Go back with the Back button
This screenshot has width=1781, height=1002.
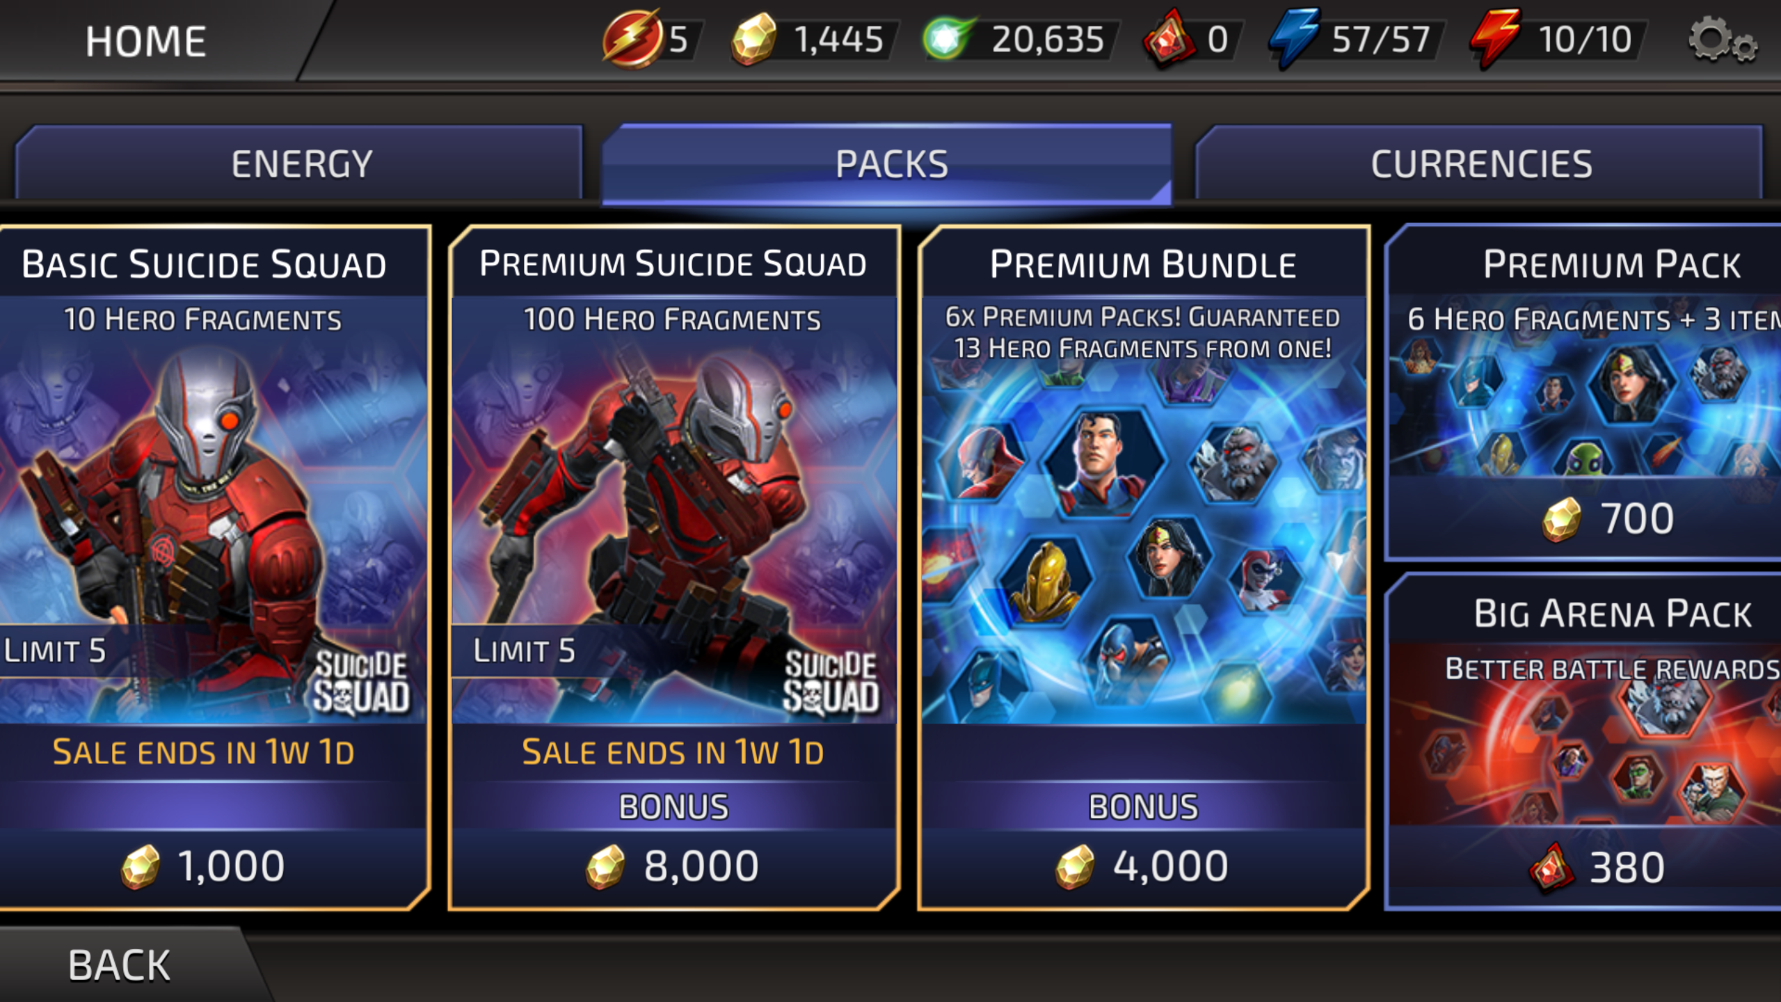point(120,965)
